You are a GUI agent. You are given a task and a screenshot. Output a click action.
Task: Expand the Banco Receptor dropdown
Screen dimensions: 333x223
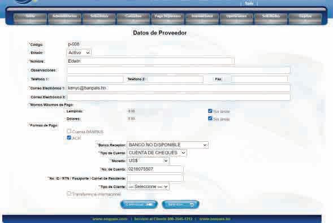(167, 145)
